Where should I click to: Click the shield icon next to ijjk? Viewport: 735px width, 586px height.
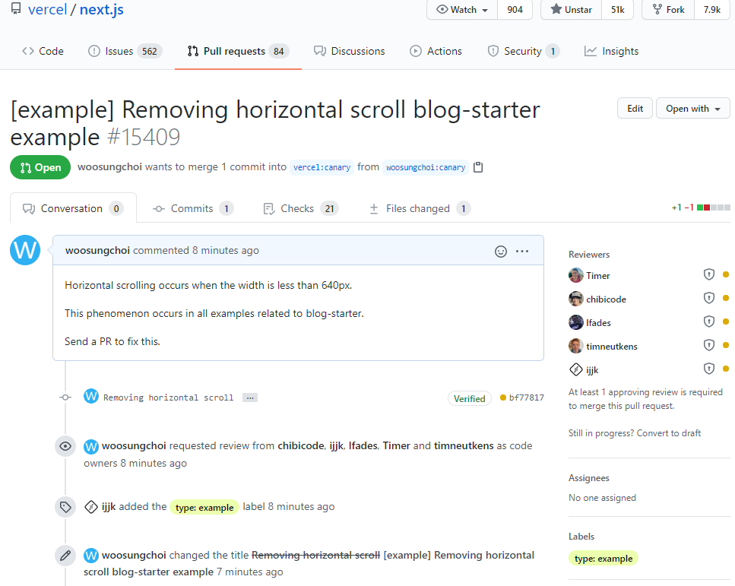708,369
